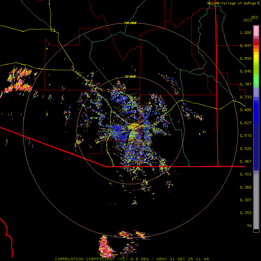This screenshot has width=261, height=261.
Task: Click the 0.413 legend value
Action: (246, 174)
